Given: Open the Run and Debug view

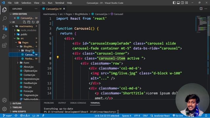Looking at the screenshot, I should pyautogui.click(x=4, y=36).
